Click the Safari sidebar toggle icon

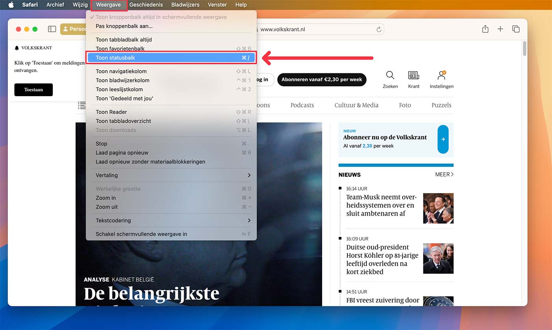(x=52, y=29)
